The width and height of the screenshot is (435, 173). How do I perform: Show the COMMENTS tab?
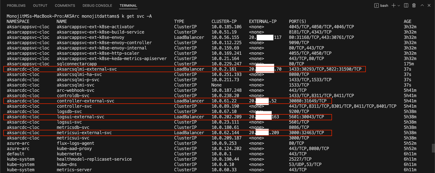tap(65, 6)
